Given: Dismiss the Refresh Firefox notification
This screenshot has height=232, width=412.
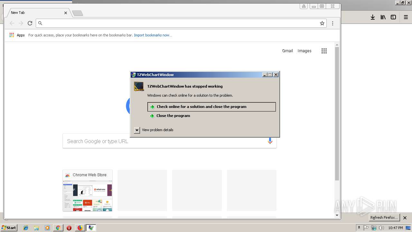Looking at the screenshot, I should (x=405, y=218).
